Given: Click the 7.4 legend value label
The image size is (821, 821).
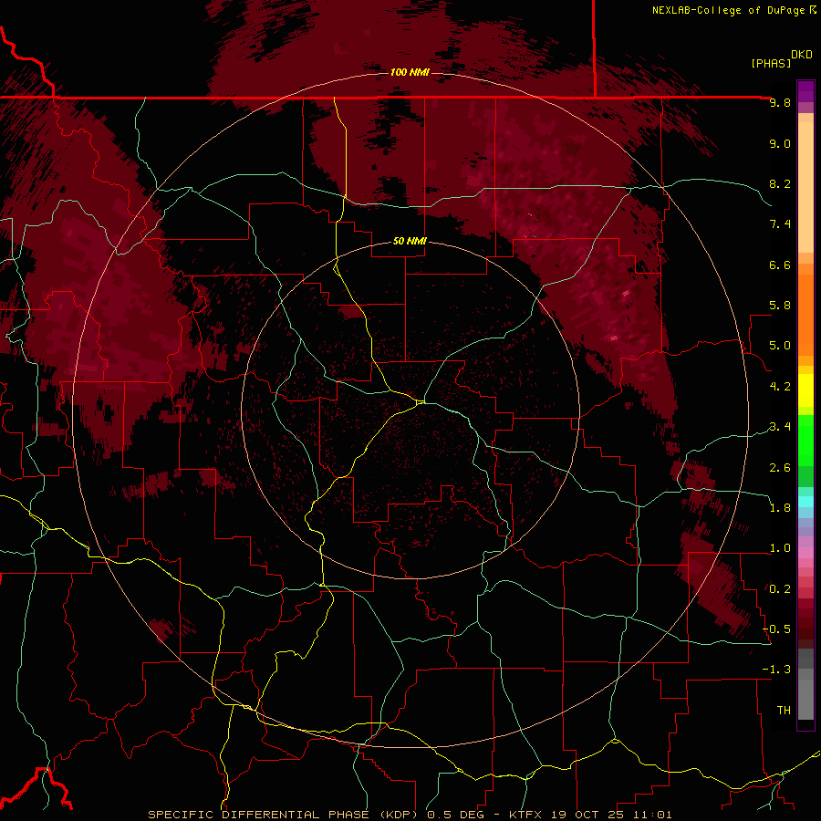Looking at the screenshot, I should [x=780, y=224].
